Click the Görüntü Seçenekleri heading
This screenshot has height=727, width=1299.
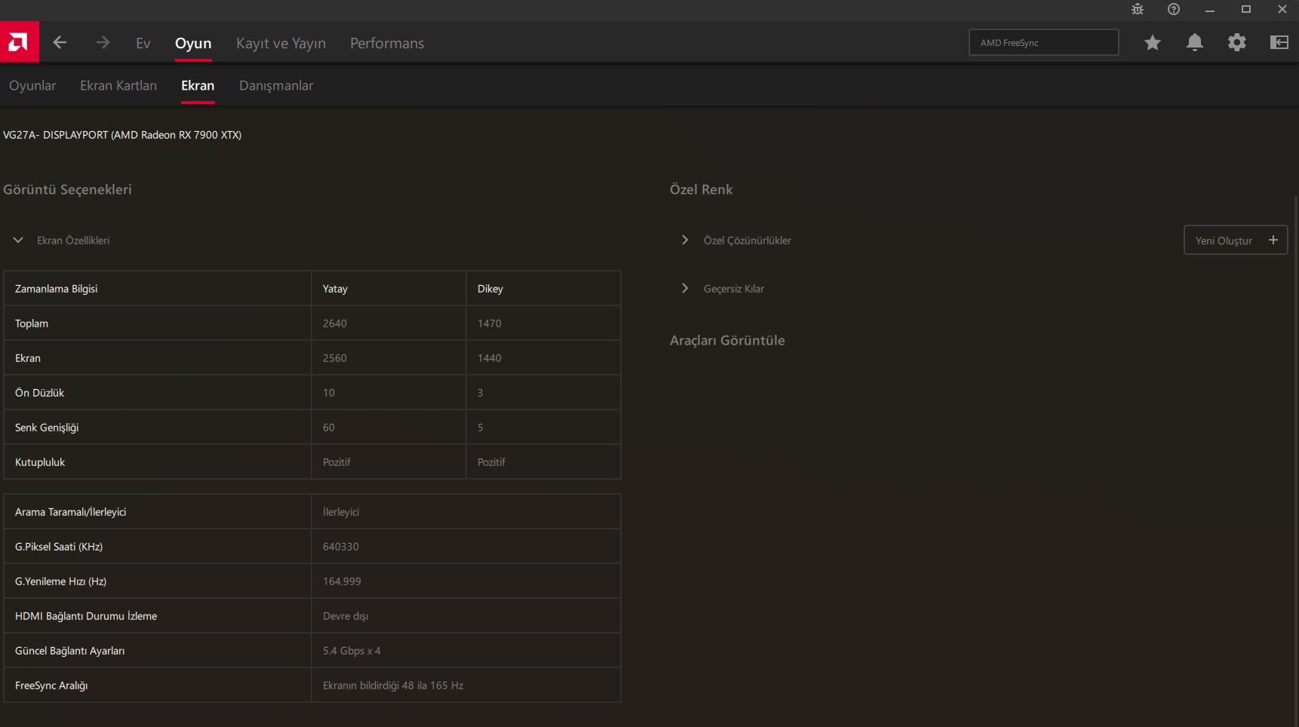pos(67,189)
